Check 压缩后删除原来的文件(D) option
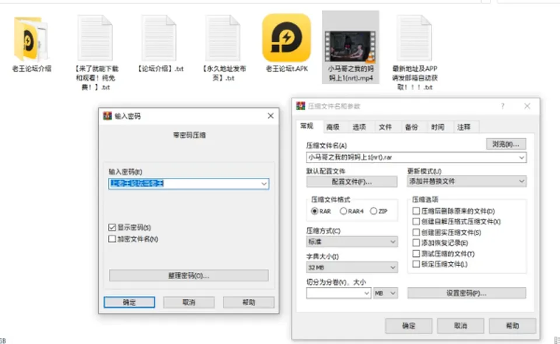 pyautogui.click(x=416, y=211)
